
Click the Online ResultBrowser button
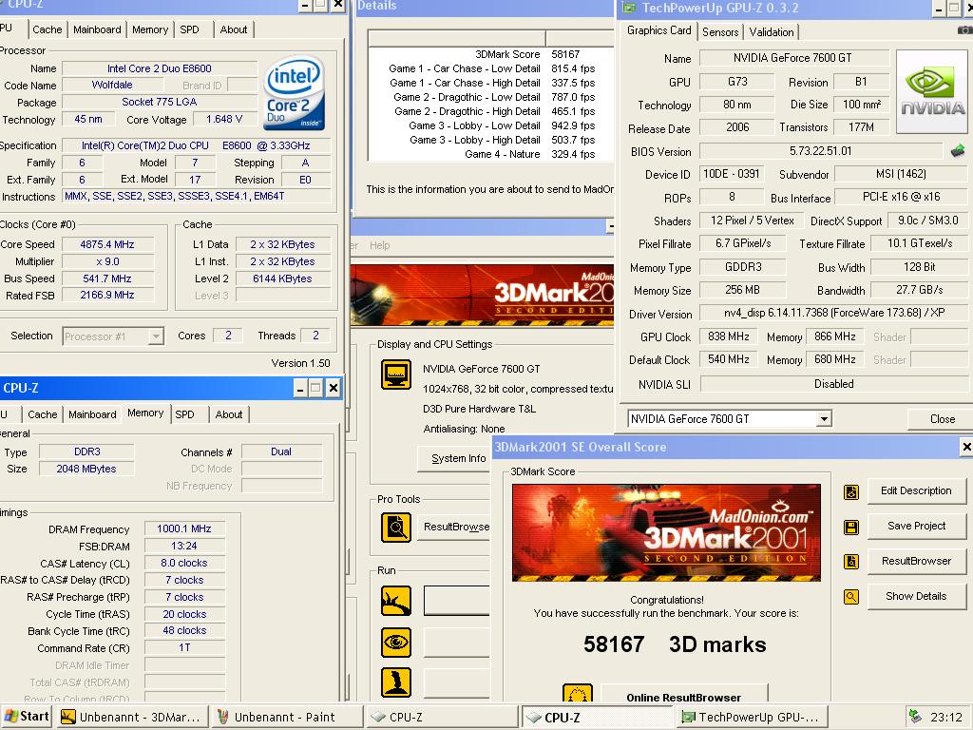(x=684, y=695)
